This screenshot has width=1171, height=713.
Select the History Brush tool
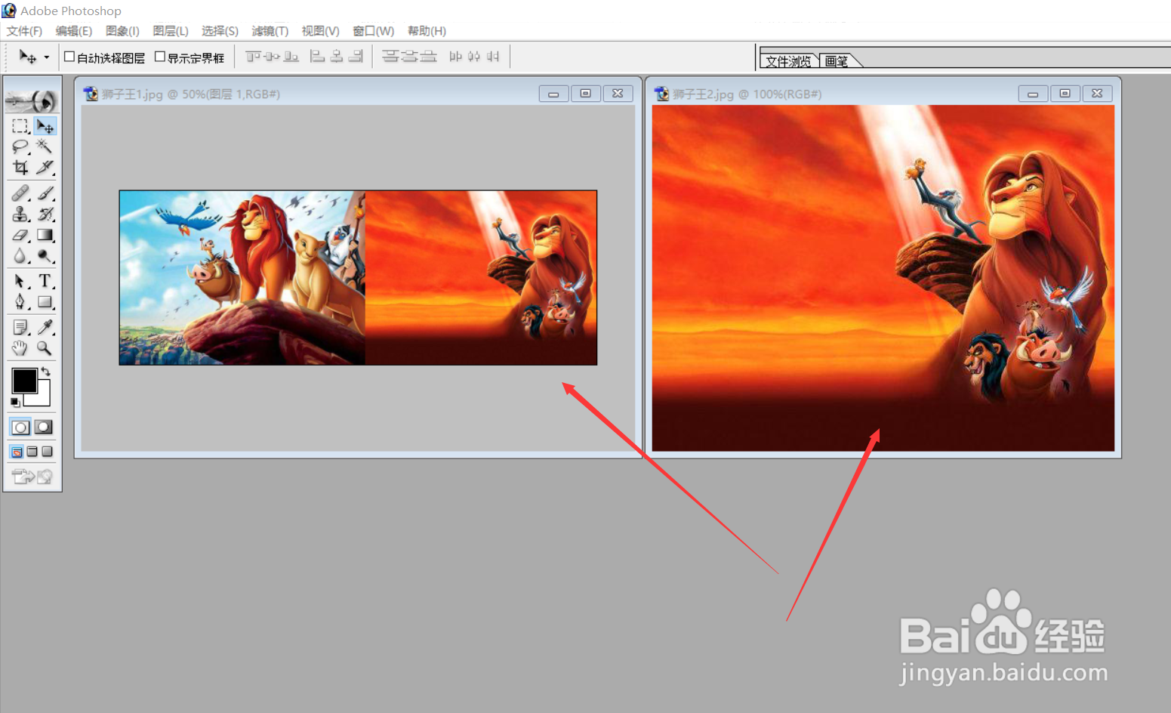click(x=45, y=215)
